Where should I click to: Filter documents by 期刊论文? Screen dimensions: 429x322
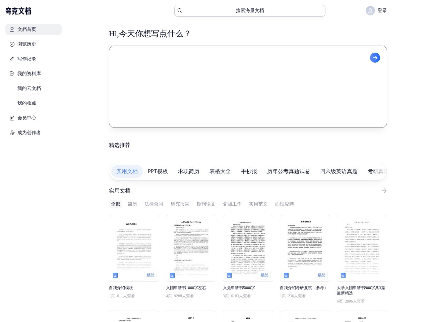[206, 204]
